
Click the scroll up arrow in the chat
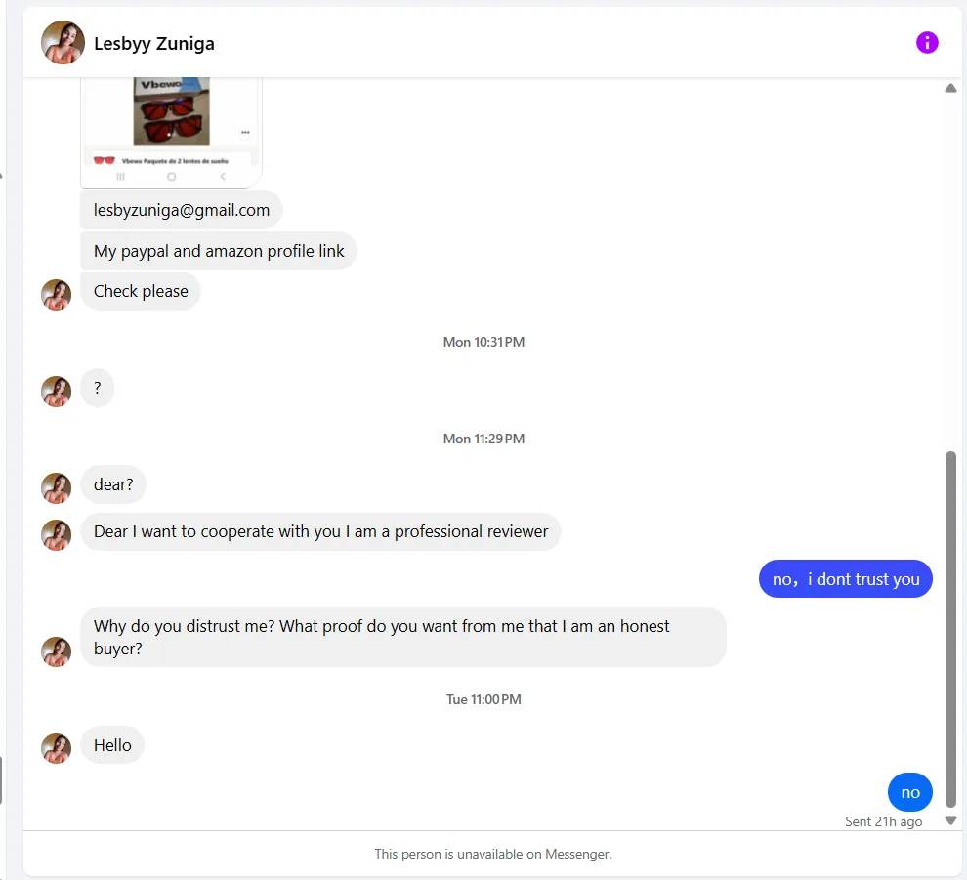click(x=950, y=89)
